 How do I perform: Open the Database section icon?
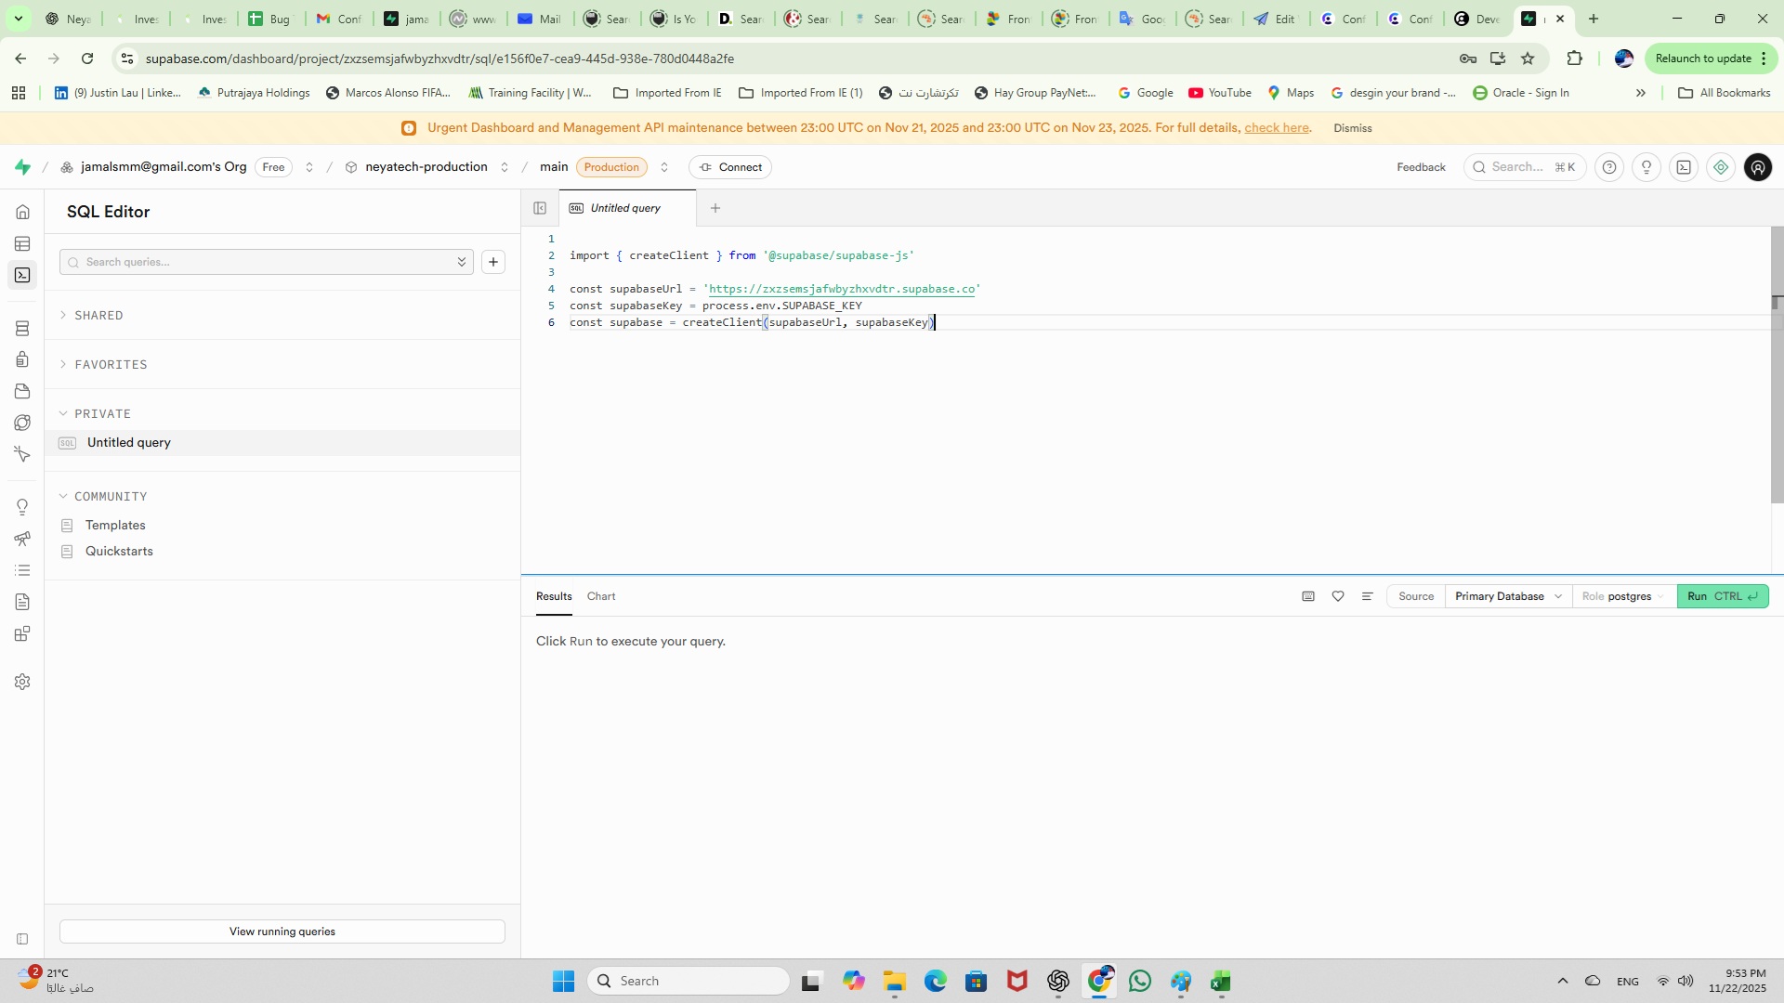tap(21, 328)
